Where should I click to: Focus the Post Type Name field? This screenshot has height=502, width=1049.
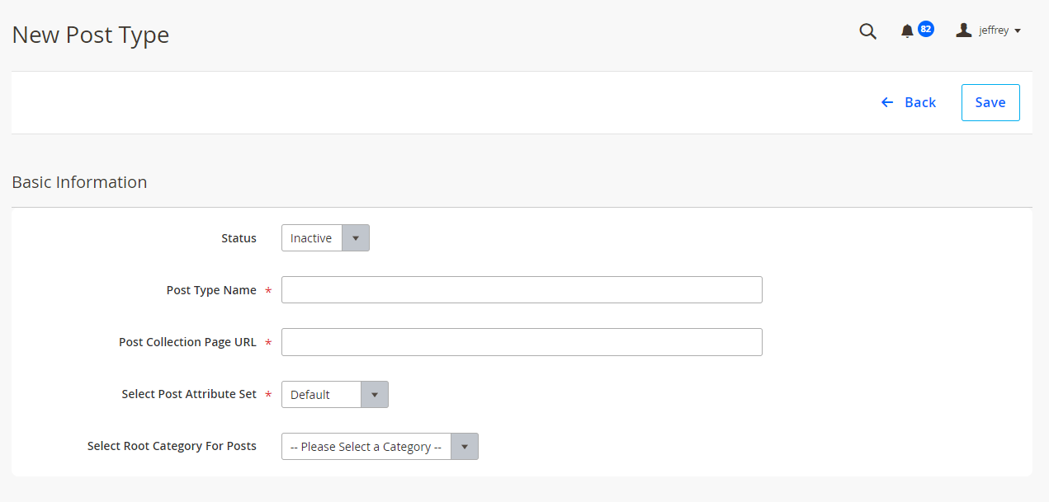click(522, 290)
